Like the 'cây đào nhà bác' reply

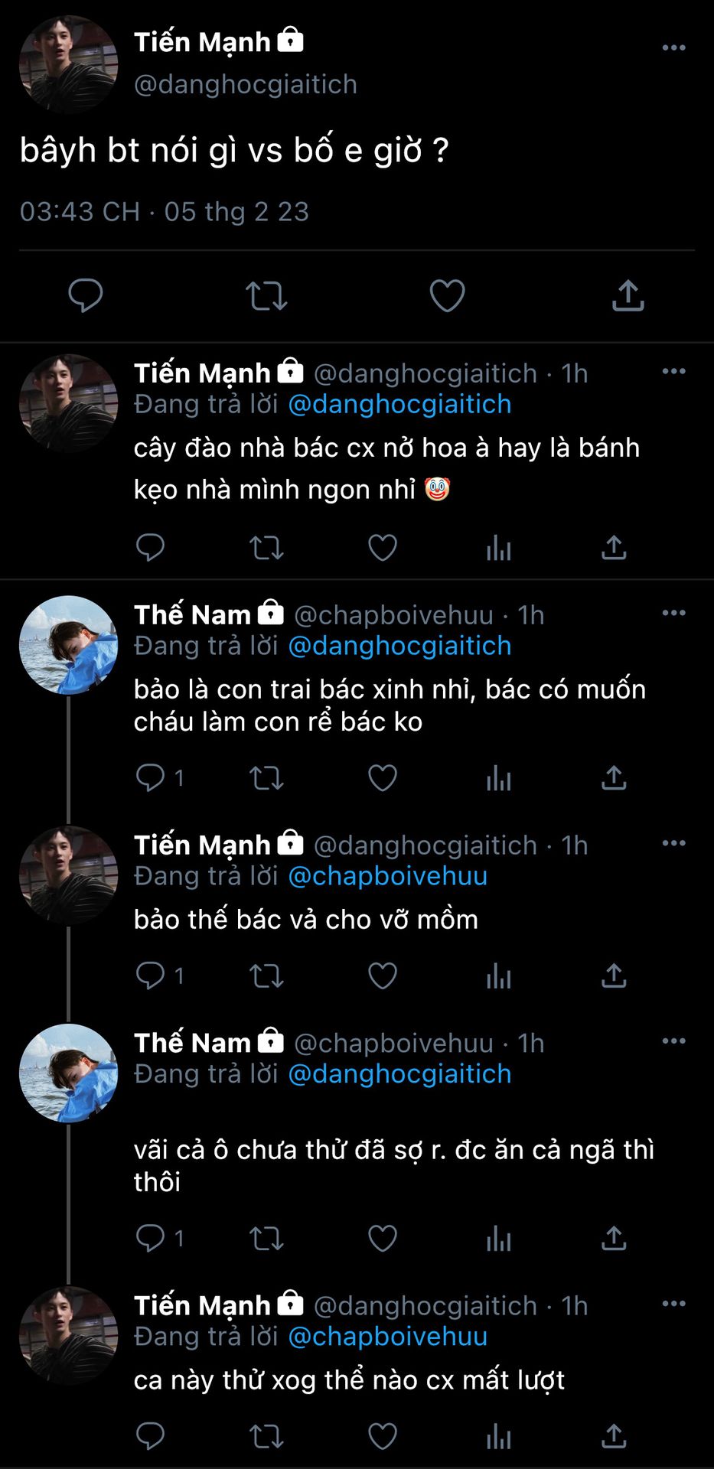(383, 548)
